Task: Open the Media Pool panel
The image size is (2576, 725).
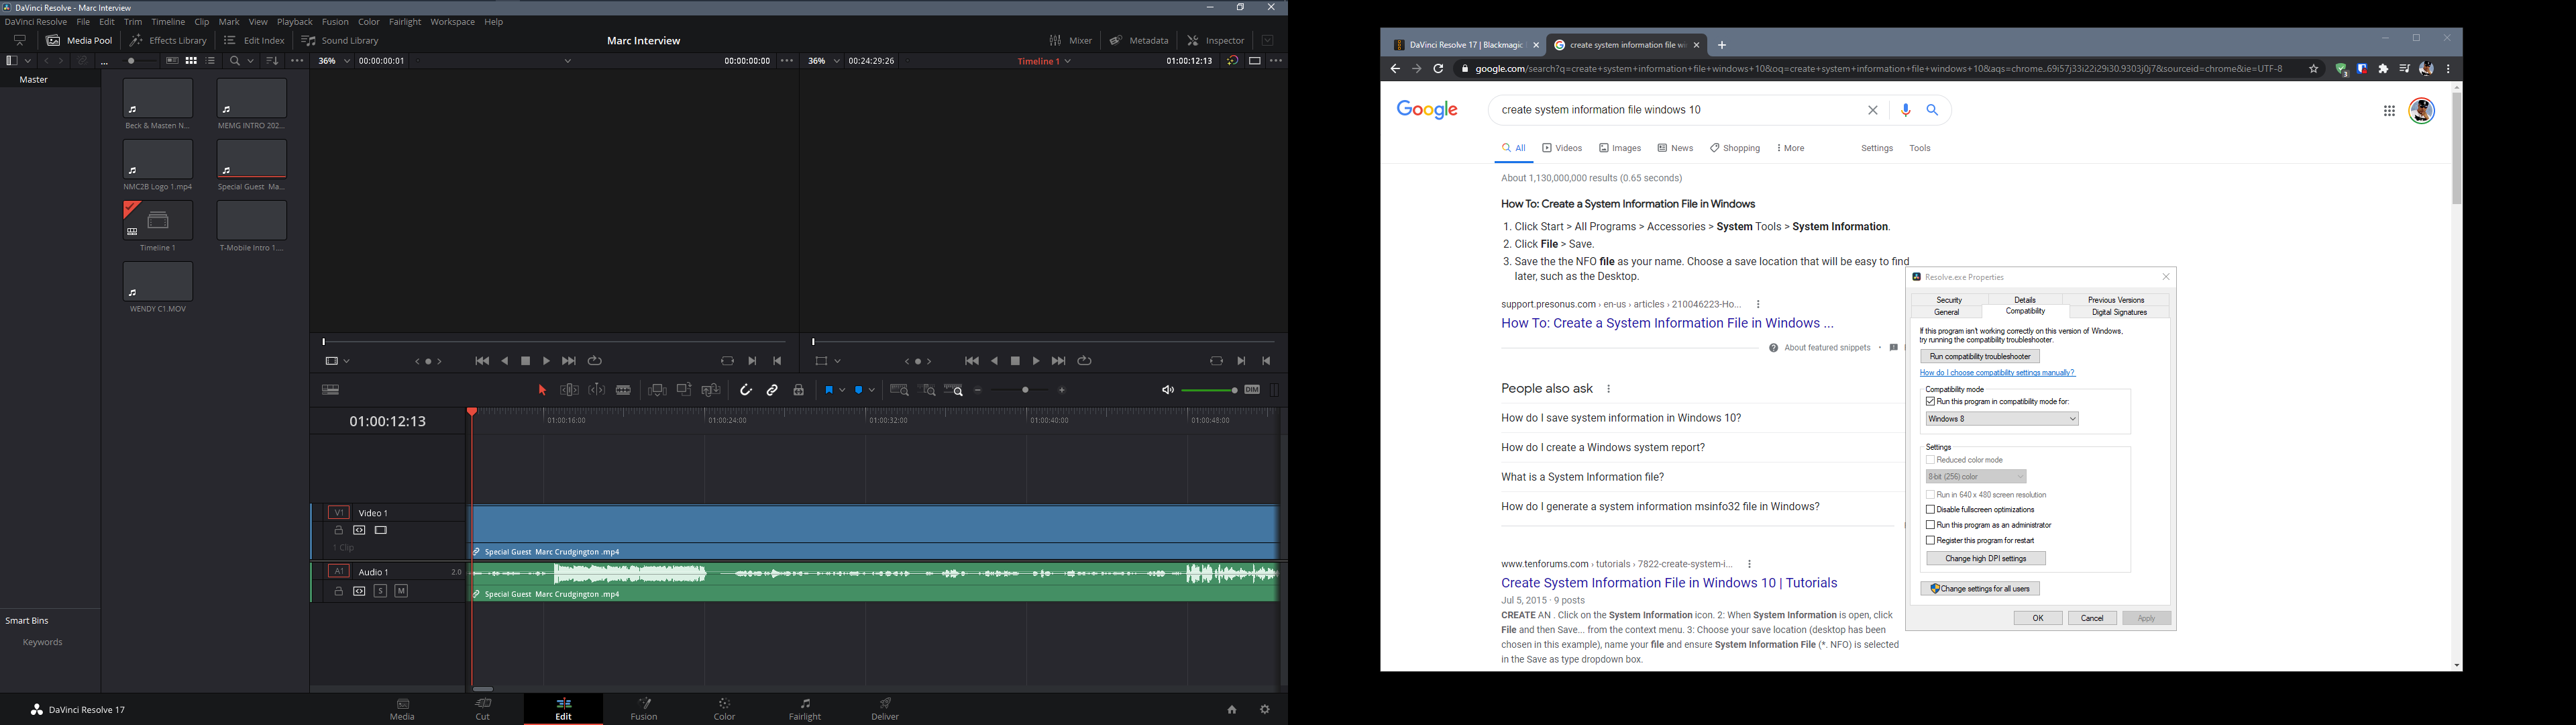Action: [79, 41]
